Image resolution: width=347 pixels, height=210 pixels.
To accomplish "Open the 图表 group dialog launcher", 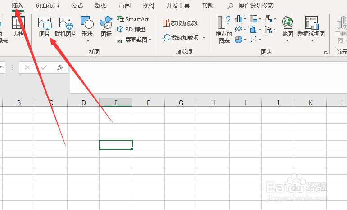I will (326, 53).
